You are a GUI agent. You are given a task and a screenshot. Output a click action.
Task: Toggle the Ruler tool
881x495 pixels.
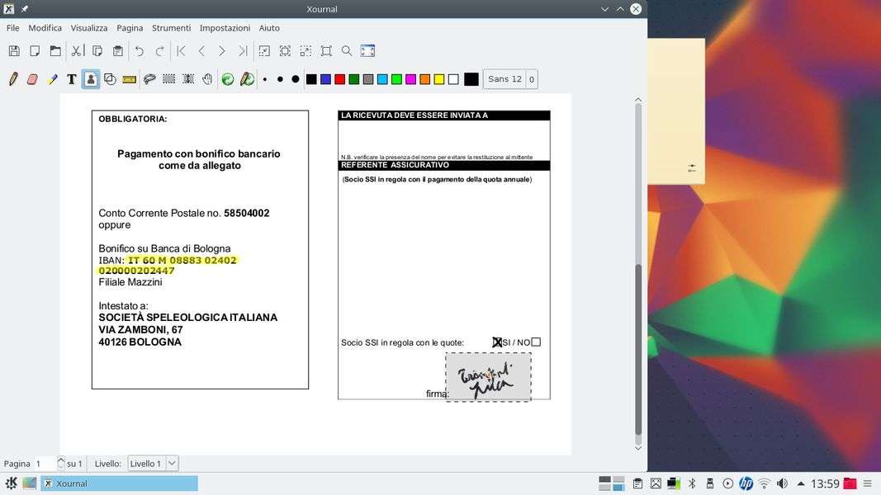pos(130,79)
